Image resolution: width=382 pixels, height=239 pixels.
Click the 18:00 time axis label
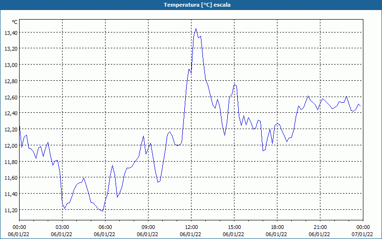[277, 228]
